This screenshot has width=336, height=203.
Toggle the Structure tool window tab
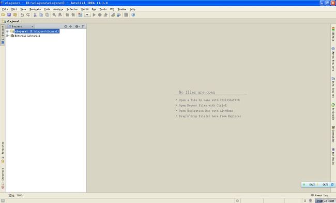3,178
